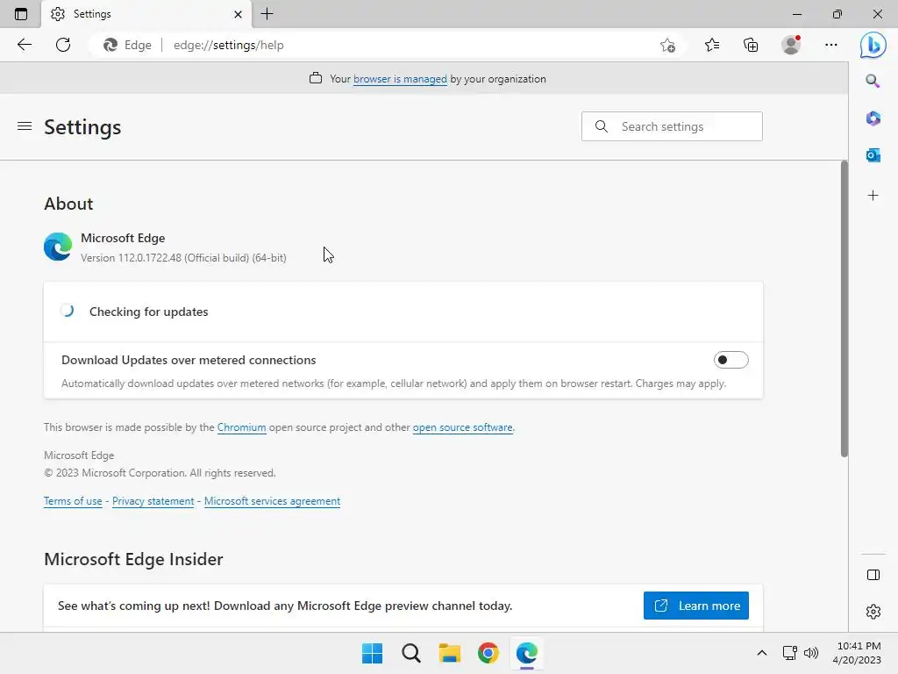The width and height of the screenshot is (898, 674).
Task: Open the Microsoft services agreement link
Action: pos(272,501)
